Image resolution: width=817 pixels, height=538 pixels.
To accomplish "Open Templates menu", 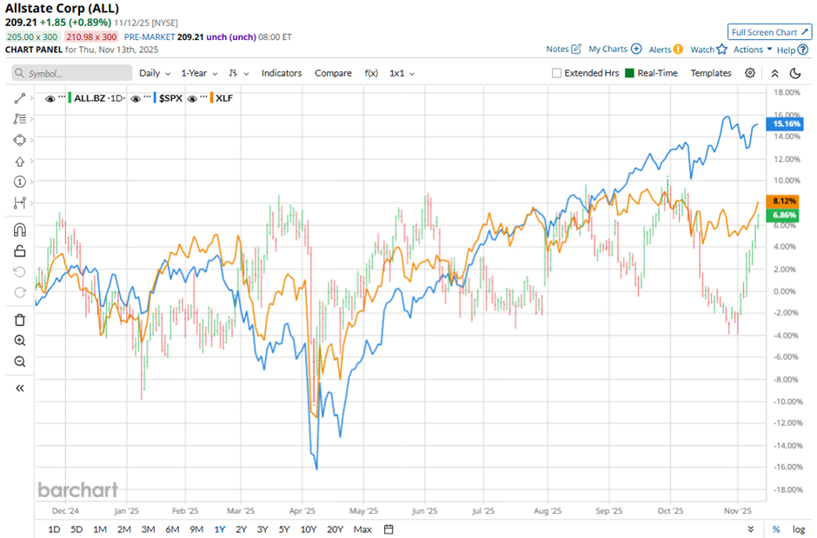I will click(711, 73).
